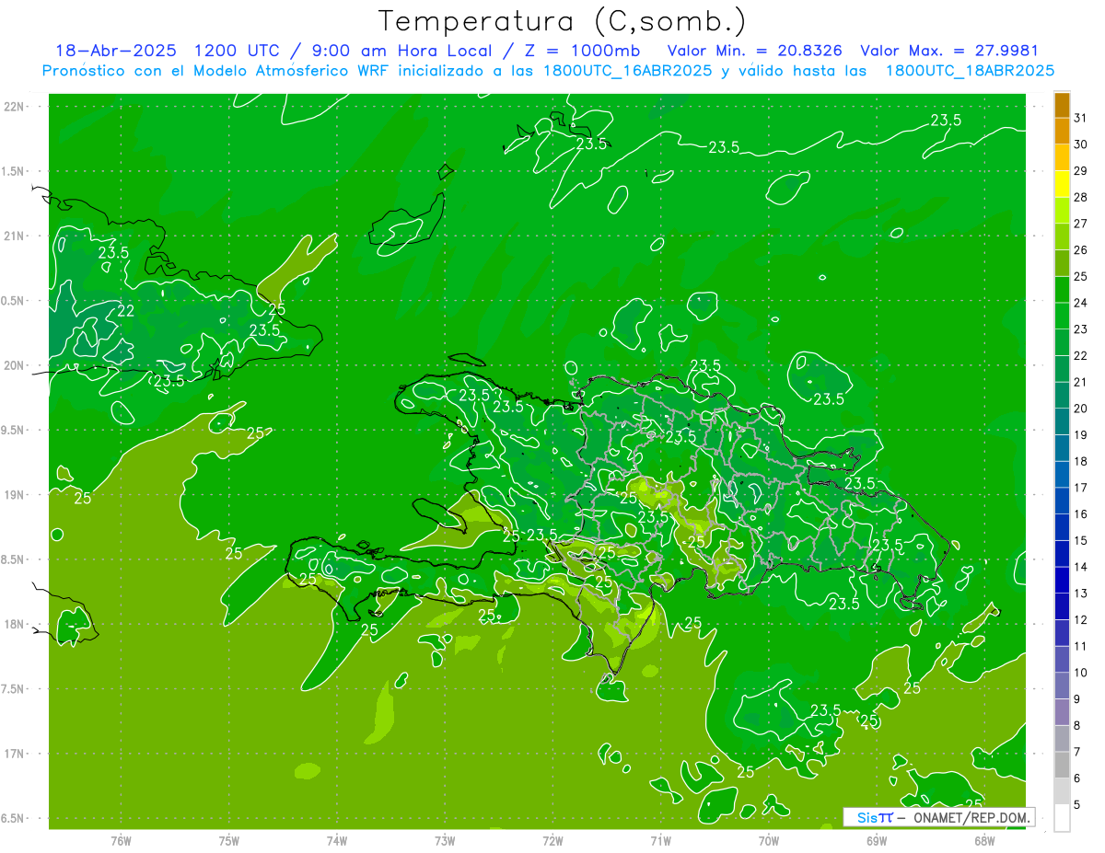The width and height of the screenshot is (1105, 853).
Task: Click the '22' contour label over Cuba
Action: (x=126, y=311)
